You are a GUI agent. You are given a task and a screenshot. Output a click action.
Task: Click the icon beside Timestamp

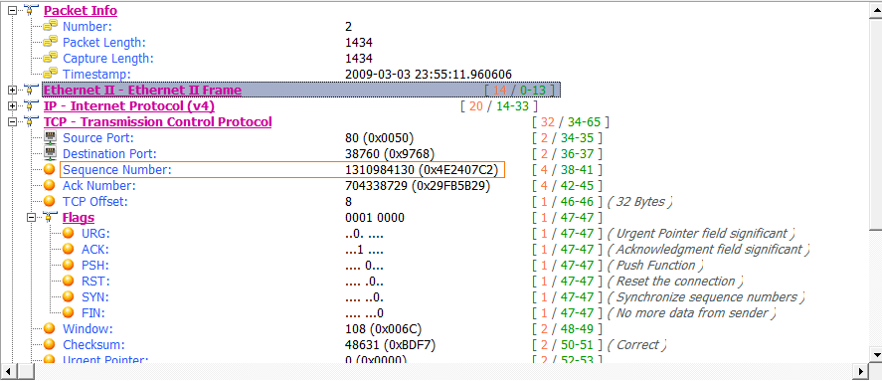(51, 74)
